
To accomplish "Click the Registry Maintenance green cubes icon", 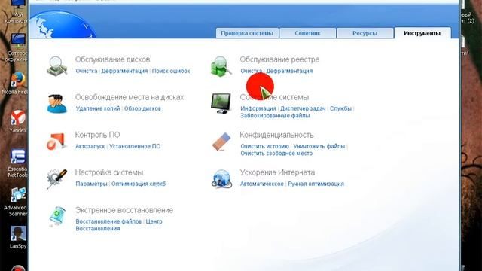I will click(221, 65).
